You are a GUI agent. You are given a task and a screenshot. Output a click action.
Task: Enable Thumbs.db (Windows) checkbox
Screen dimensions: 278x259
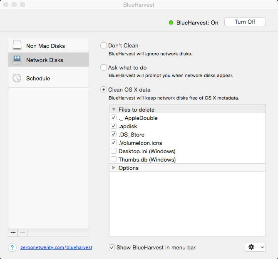[114, 159]
